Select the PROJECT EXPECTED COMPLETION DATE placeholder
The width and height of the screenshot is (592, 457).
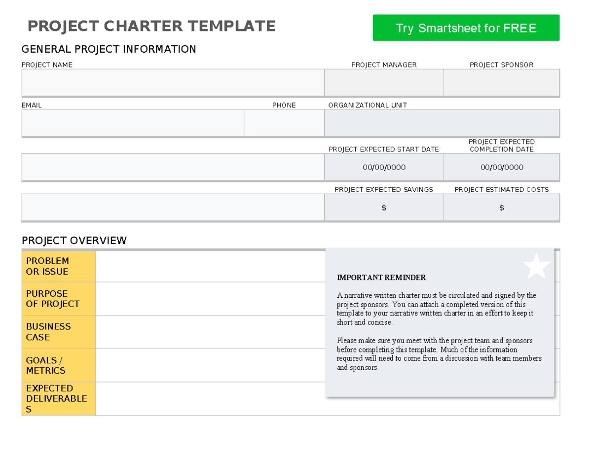pos(501,167)
